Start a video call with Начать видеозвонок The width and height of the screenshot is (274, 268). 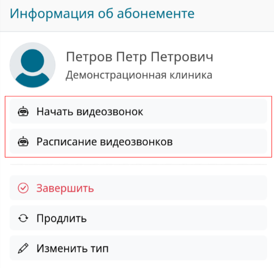click(90, 112)
